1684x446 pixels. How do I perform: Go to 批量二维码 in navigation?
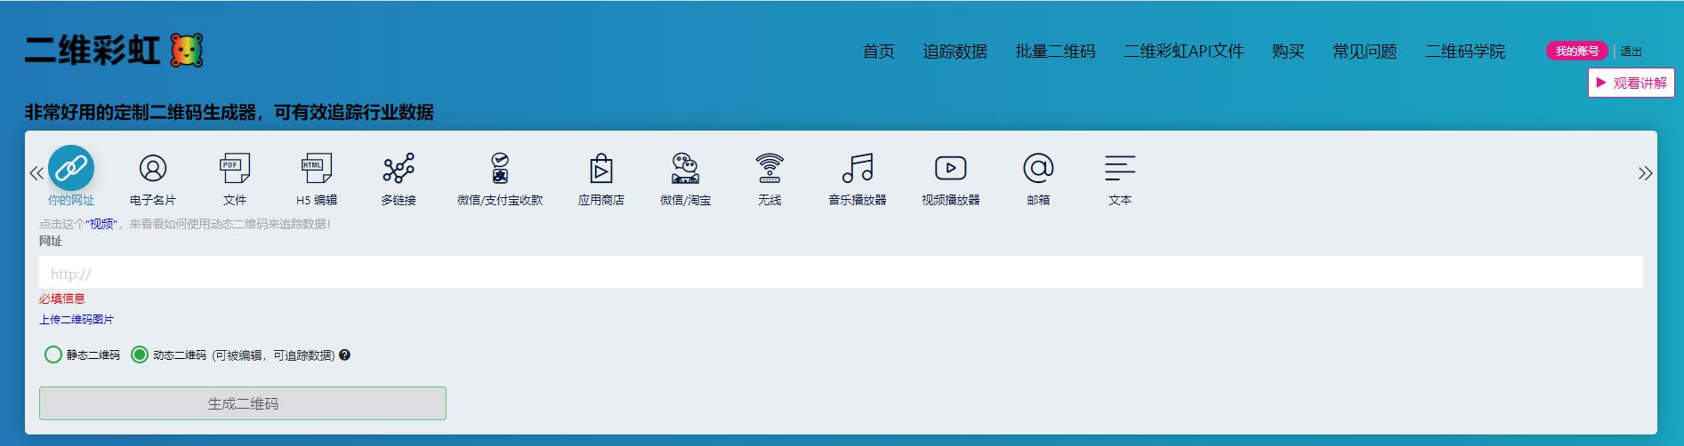(x=1055, y=52)
